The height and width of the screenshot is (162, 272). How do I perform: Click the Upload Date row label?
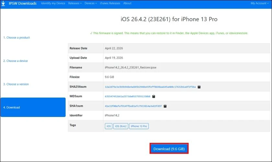[78, 58]
